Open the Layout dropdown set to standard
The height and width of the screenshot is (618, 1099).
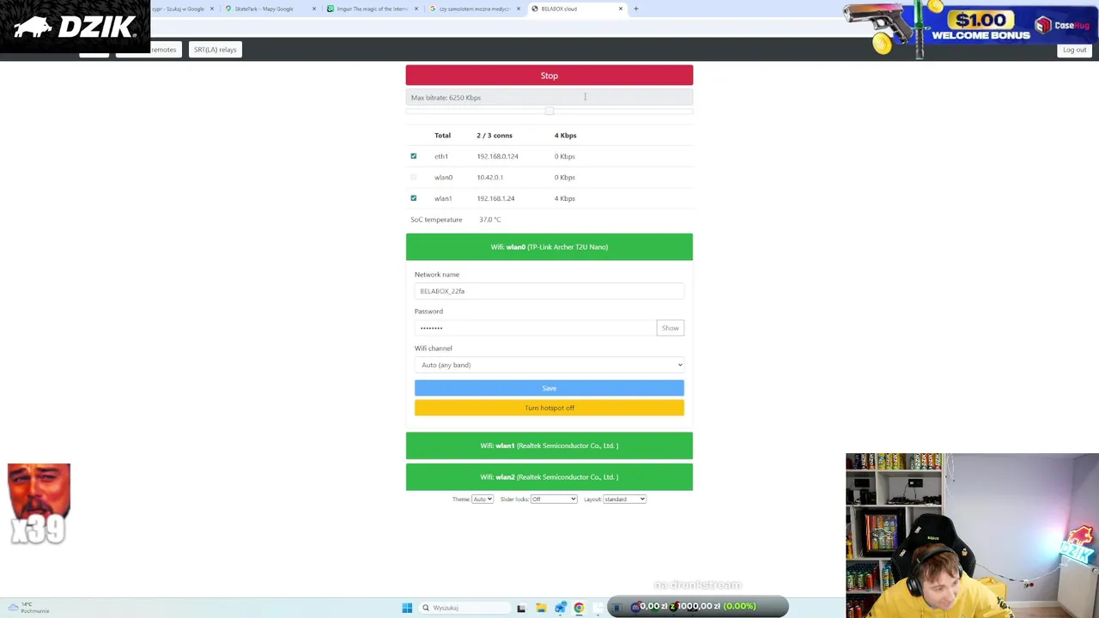tap(624, 499)
